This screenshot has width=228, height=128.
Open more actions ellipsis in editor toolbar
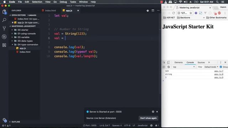pos(158,11)
